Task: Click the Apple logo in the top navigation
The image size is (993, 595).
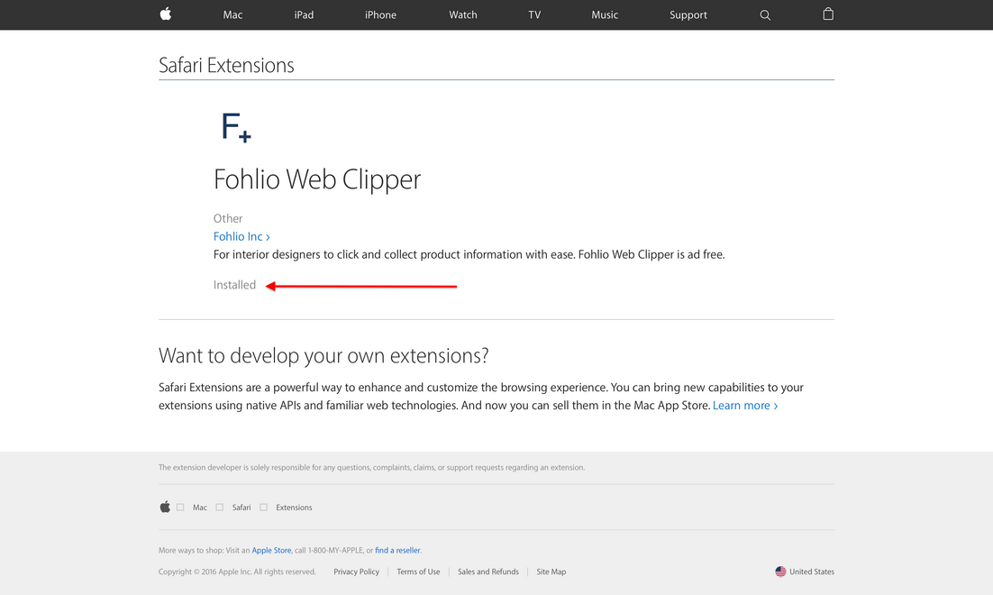Action: pyautogui.click(x=165, y=14)
